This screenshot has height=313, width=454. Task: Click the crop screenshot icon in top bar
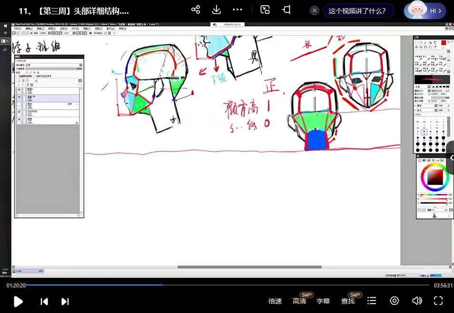(x=286, y=10)
